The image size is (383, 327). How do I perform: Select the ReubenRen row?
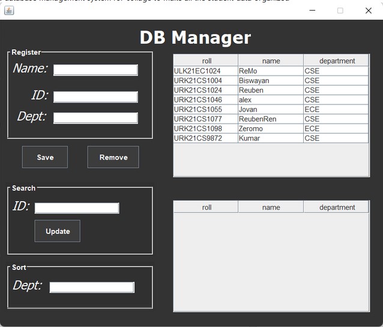pyautogui.click(x=270, y=119)
